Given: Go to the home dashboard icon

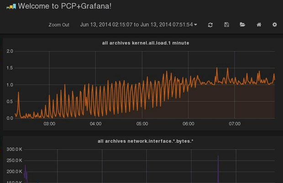Looking at the screenshot, I should click(259, 25).
